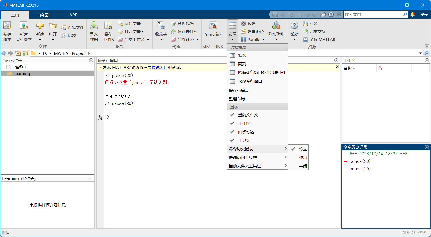431x237 pixels.
Task: Click Request Support (请求支持)
Action: [314, 31]
